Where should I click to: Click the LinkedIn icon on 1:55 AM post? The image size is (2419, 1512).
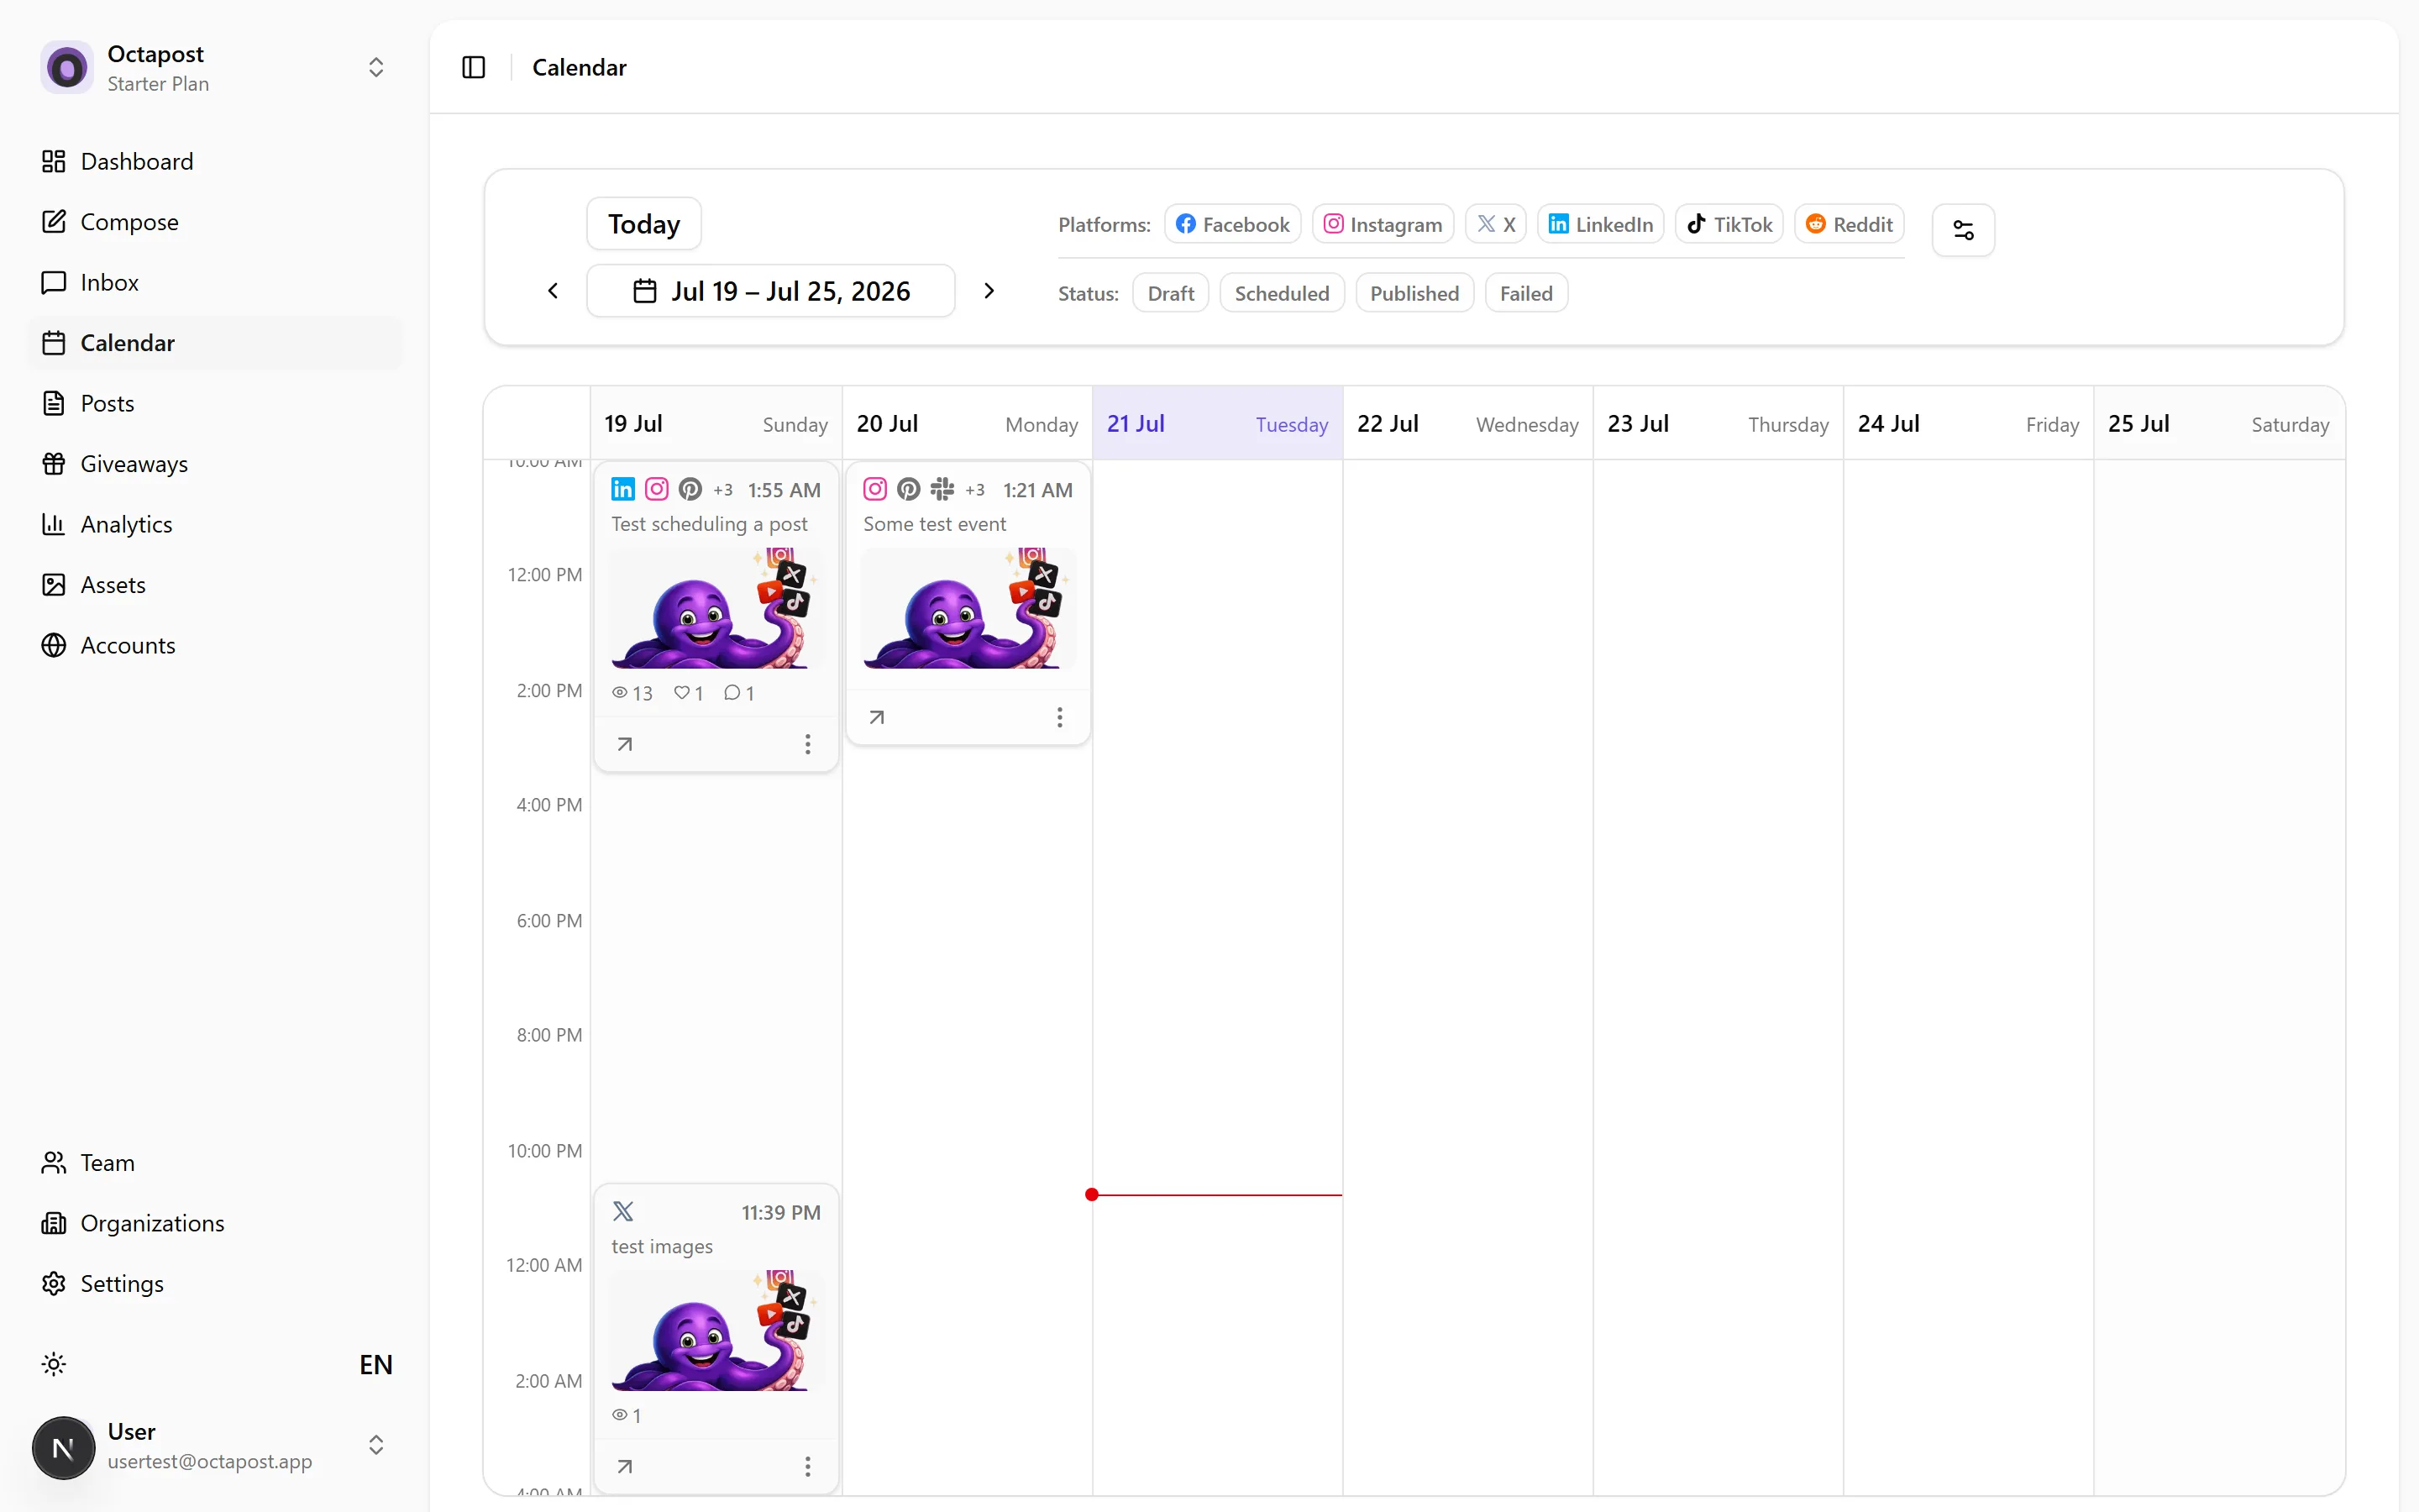click(x=622, y=489)
